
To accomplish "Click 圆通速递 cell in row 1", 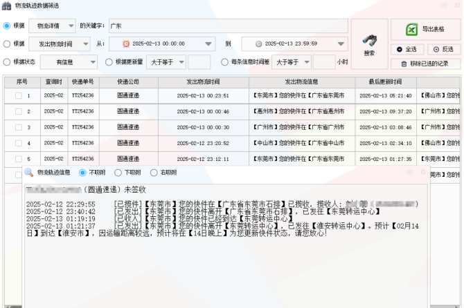I will click(x=128, y=95).
